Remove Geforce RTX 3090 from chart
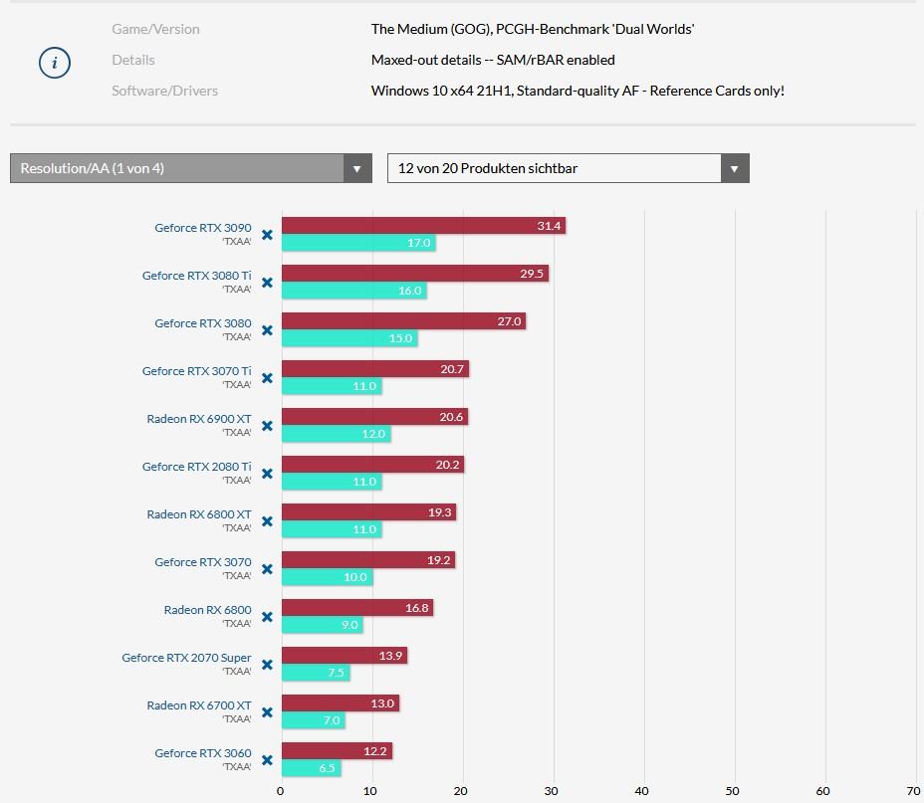The image size is (924, 803). 267,235
